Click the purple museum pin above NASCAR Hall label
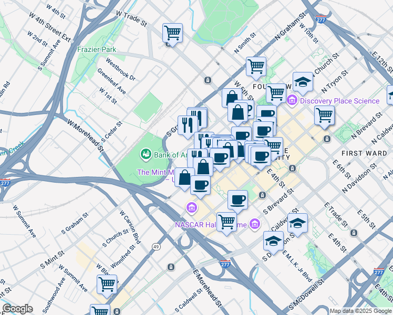This screenshot has width=393, height=315. click(x=191, y=208)
